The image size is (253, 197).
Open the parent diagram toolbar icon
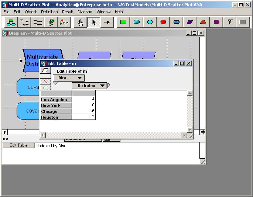[x=11, y=22]
